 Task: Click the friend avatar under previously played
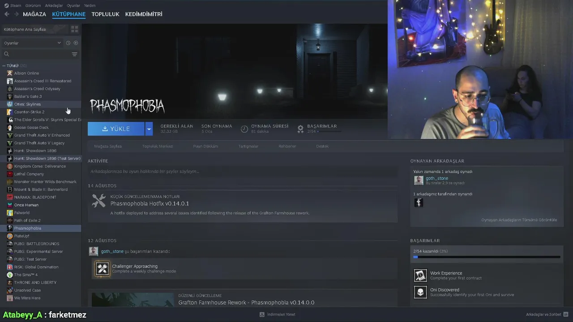(419, 203)
